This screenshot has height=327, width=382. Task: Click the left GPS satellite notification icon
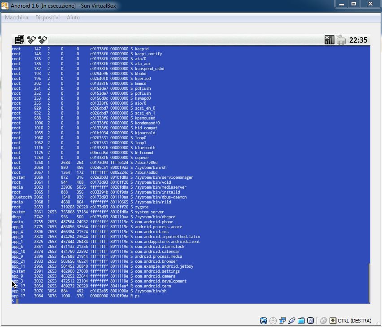tap(31, 40)
